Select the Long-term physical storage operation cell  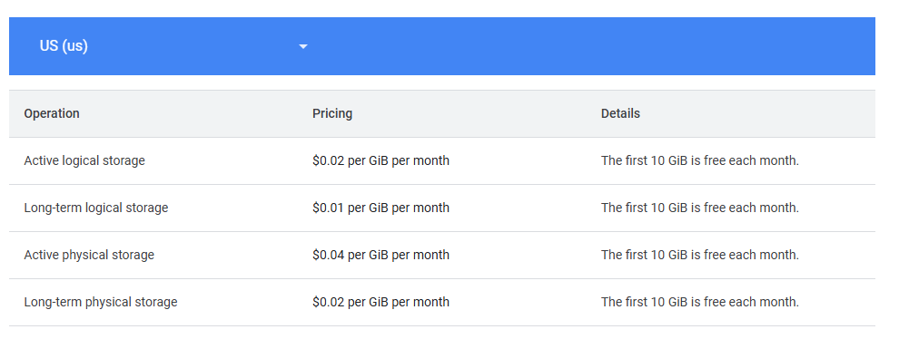tap(101, 302)
